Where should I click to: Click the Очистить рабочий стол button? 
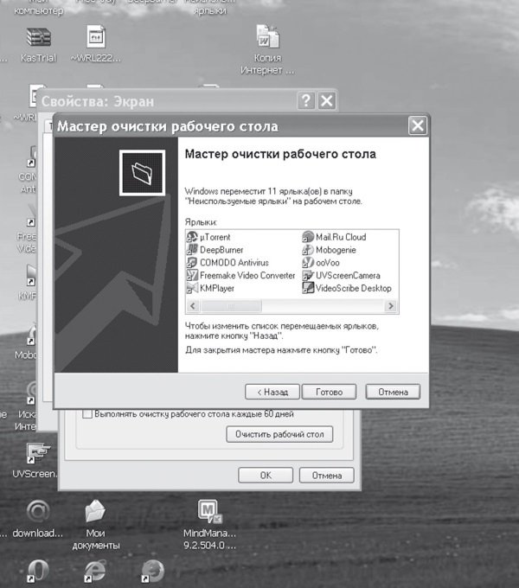click(x=279, y=434)
